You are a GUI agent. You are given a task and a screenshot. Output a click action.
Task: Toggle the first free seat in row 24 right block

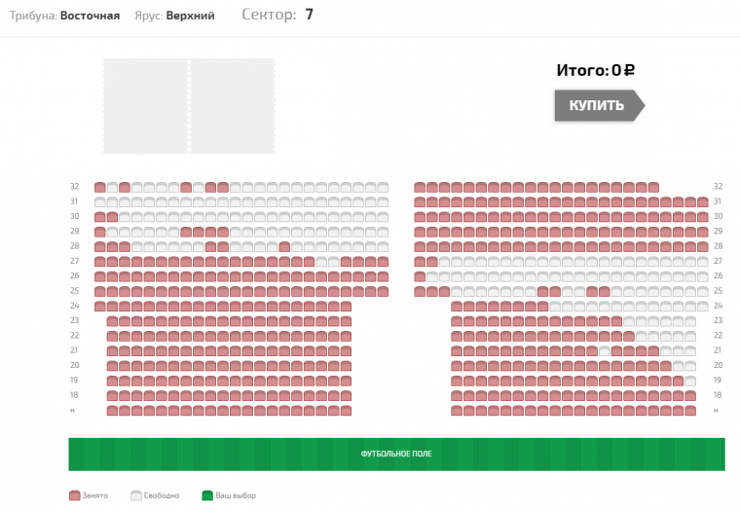(x=555, y=307)
